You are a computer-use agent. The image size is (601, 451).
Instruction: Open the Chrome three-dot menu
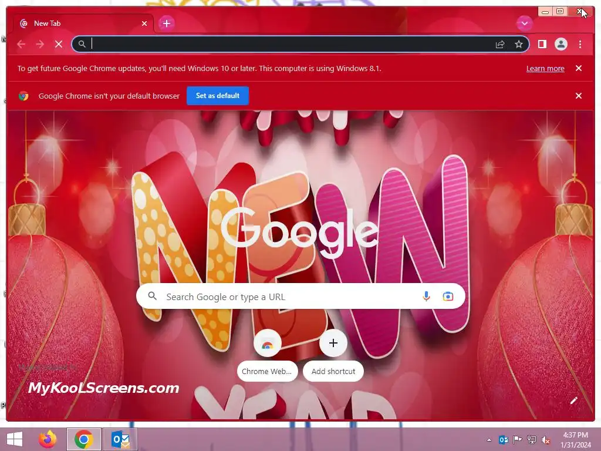[580, 44]
